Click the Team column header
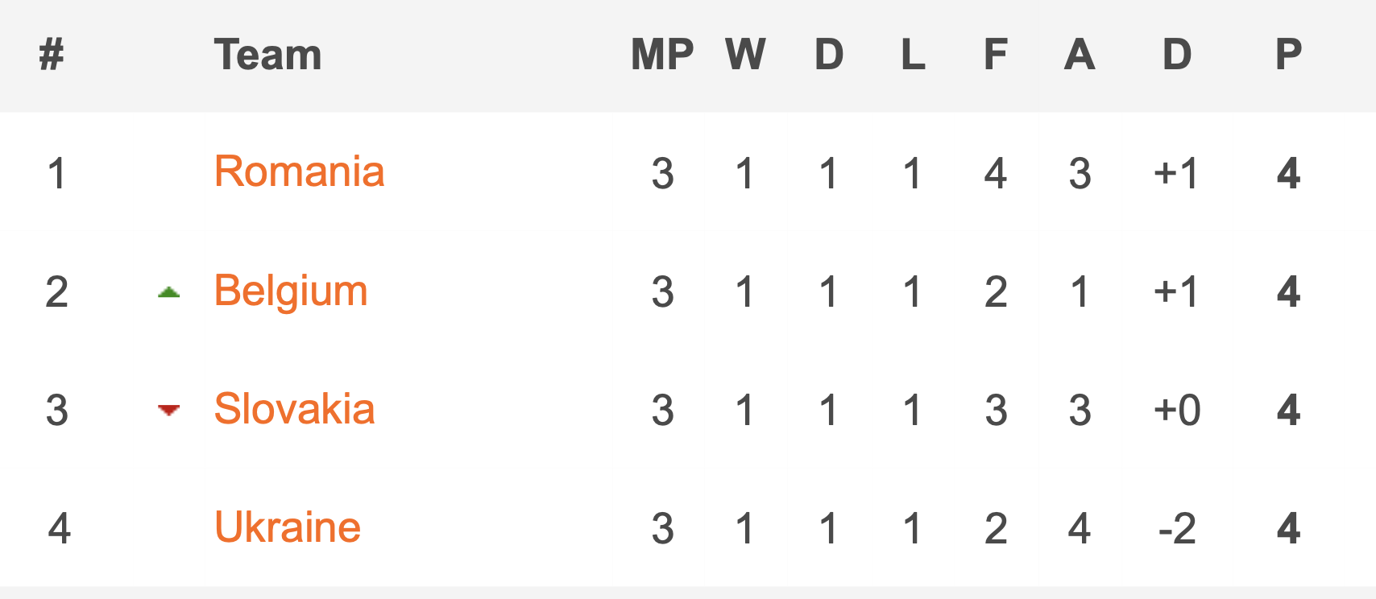This screenshot has height=599, width=1376. [267, 55]
